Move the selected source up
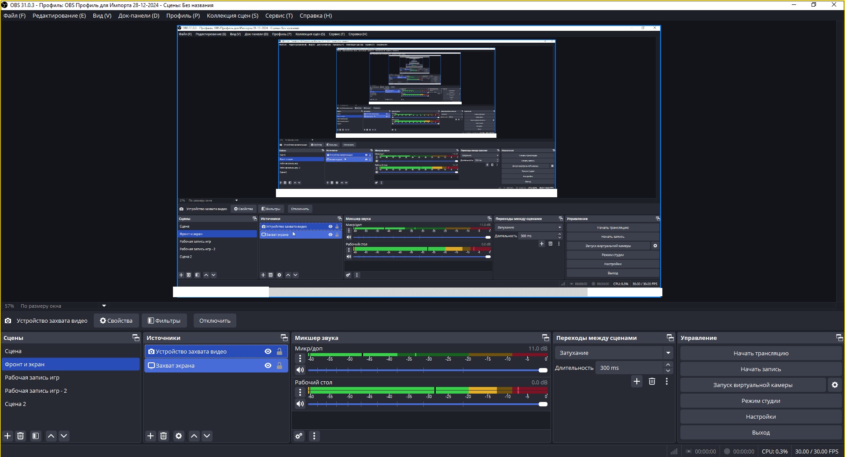845x457 pixels. (194, 436)
